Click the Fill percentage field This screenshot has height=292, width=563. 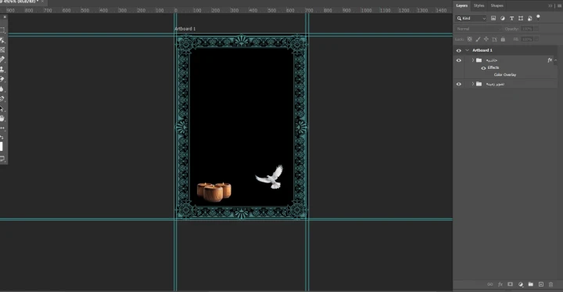[527, 39]
